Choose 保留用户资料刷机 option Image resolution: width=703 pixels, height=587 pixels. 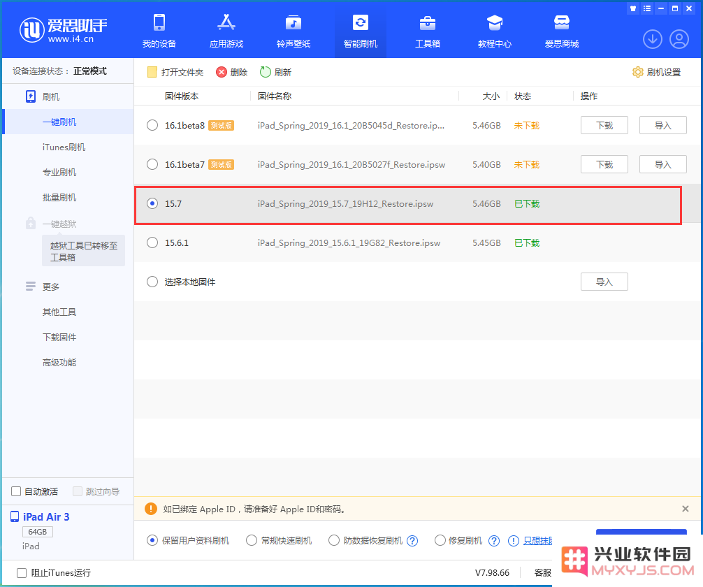(152, 540)
